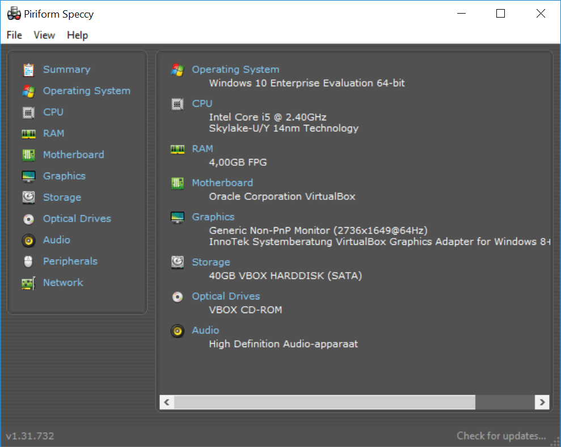
Task: Click the CPU chip icon in sidebar
Action: pyautogui.click(x=28, y=112)
